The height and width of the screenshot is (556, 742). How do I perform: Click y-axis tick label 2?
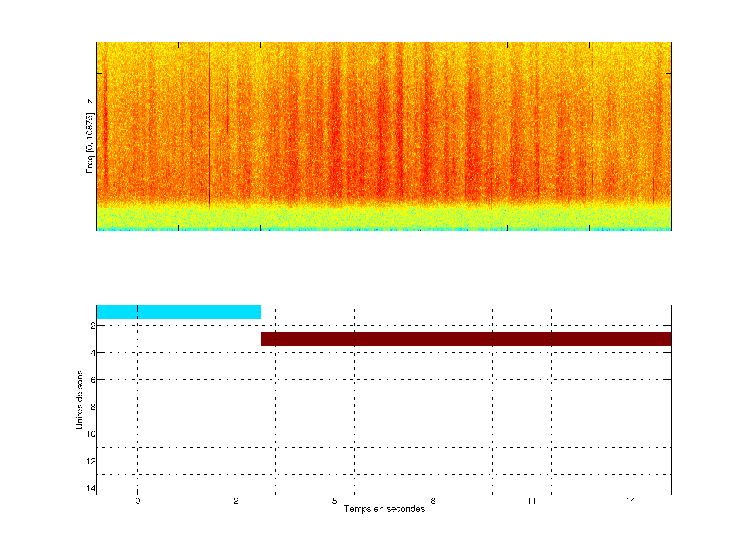click(93, 326)
